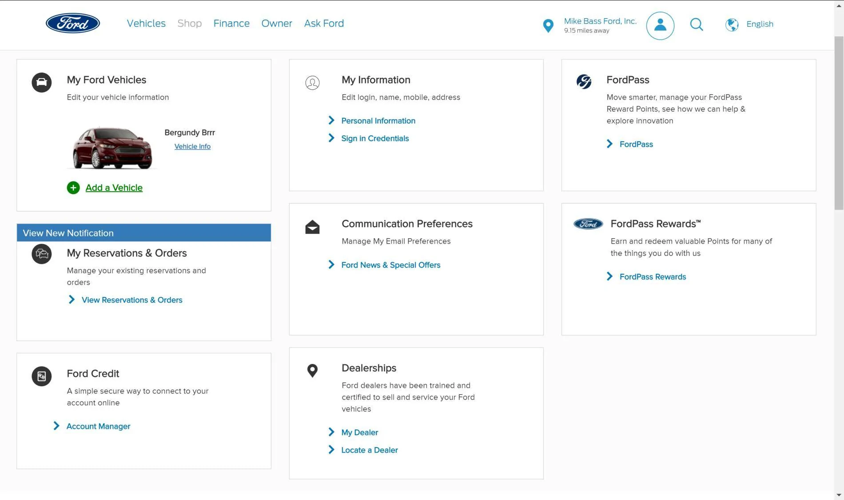844x500 pixels.
Task: Click the chevron beside Personal Information
Action: coord(331,120)
